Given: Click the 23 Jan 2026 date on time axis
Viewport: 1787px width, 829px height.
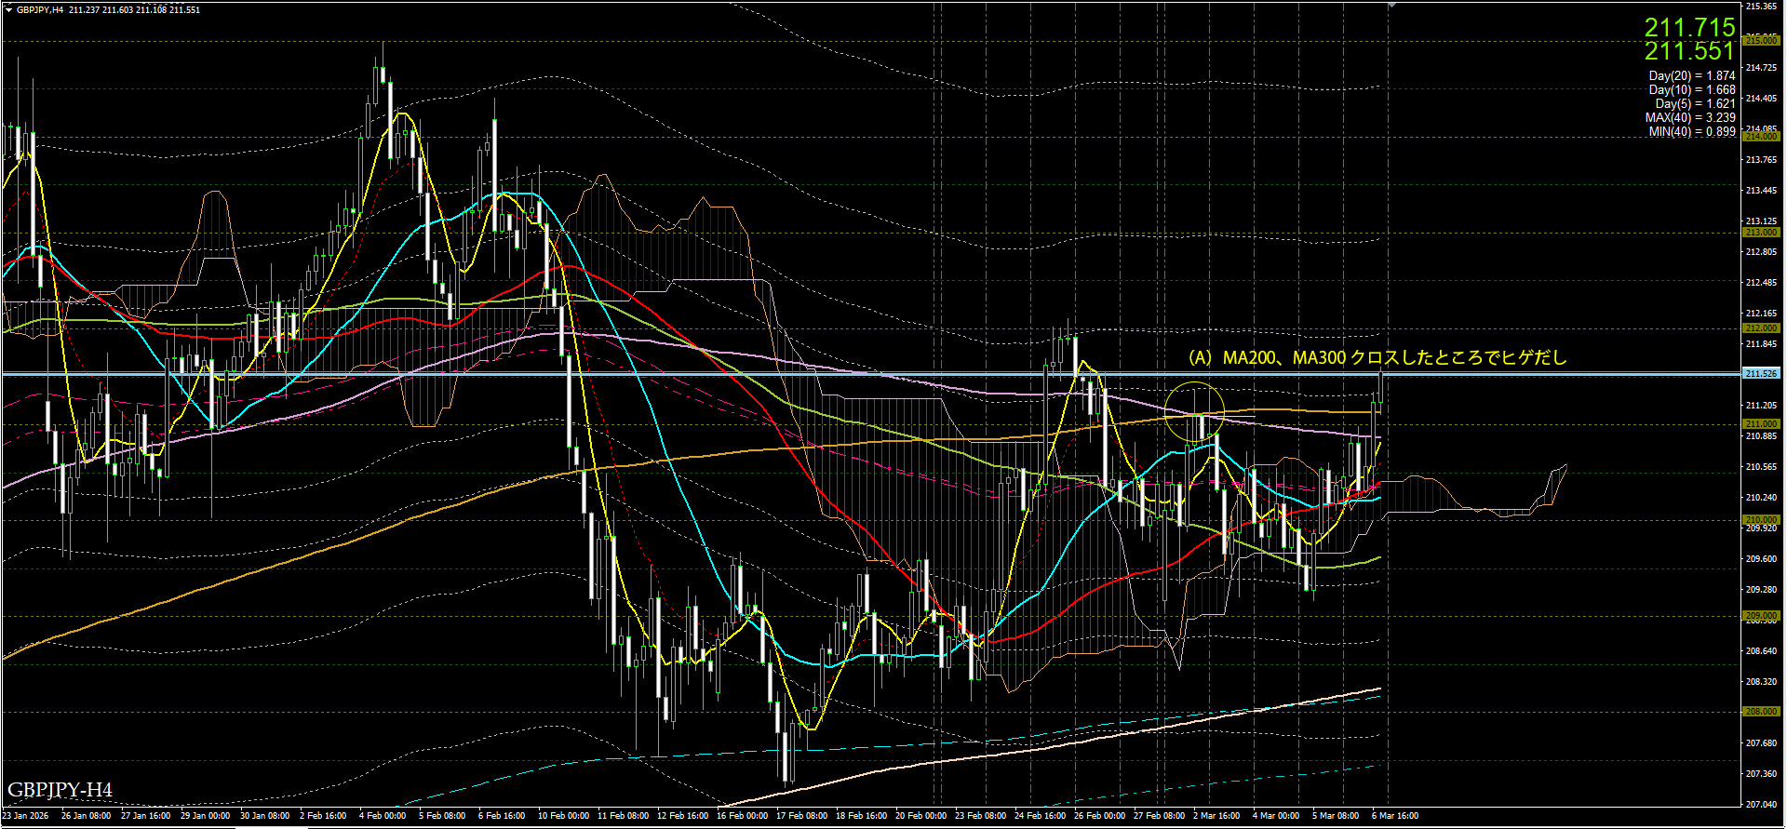Looking at the screenshot, I should (25, 816).
